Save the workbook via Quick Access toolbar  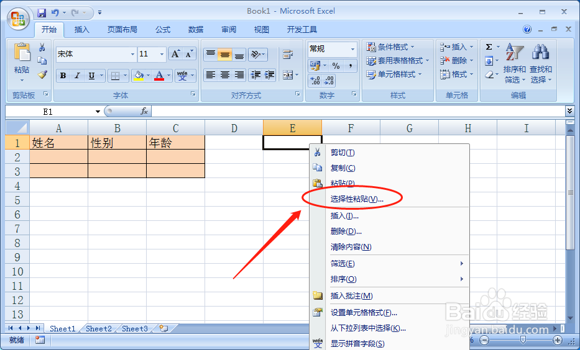click(x=42, y=13)
